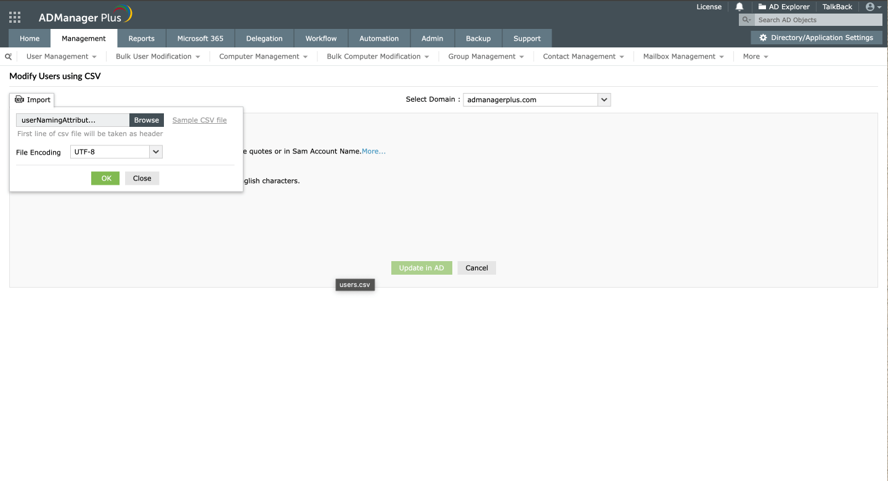Click the Browse button
The height and width of the screenshot is (481, 888).
tap(147, 120)
